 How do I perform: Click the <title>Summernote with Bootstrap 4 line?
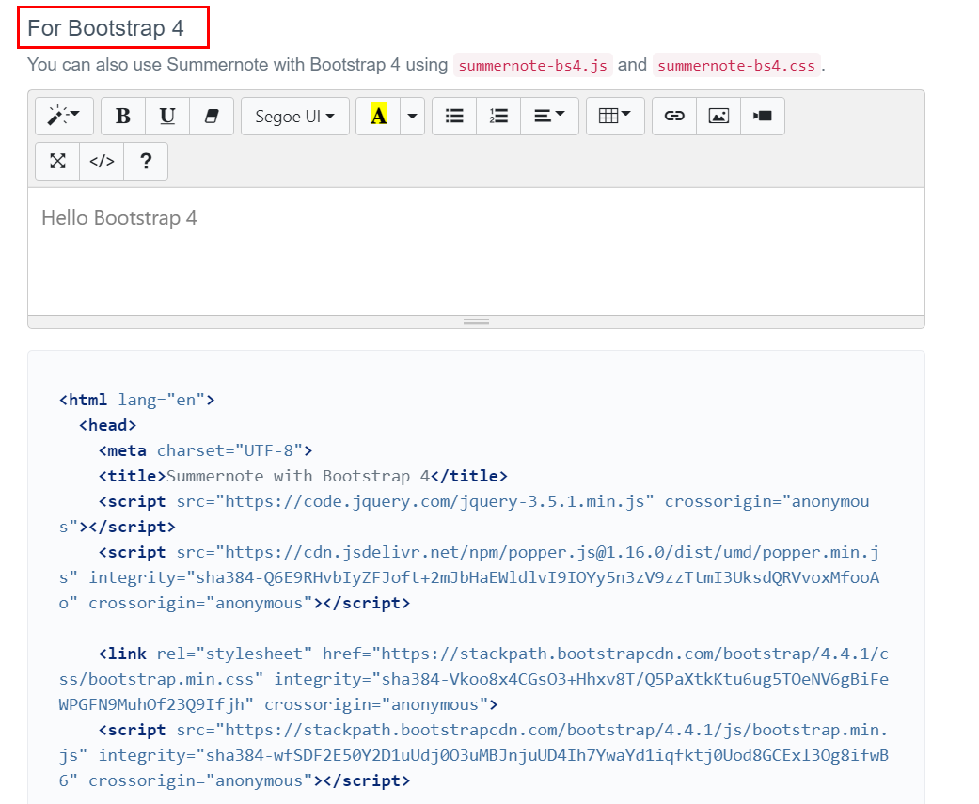[303, 476]
